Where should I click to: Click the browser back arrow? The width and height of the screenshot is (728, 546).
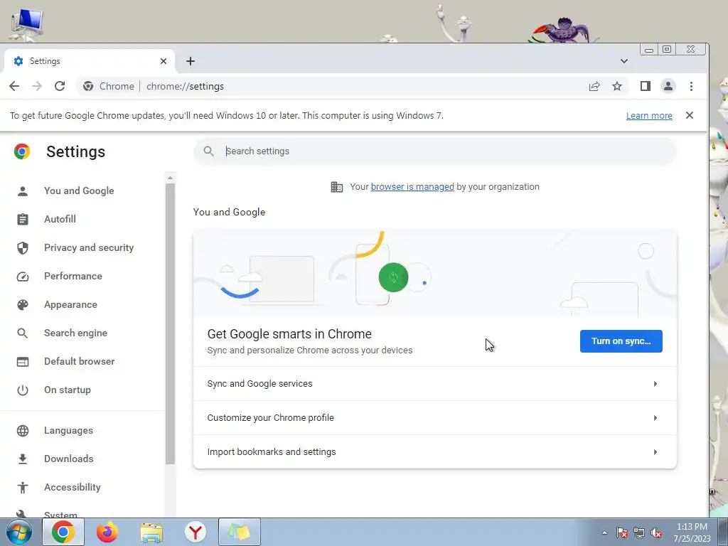pos(14,86)
